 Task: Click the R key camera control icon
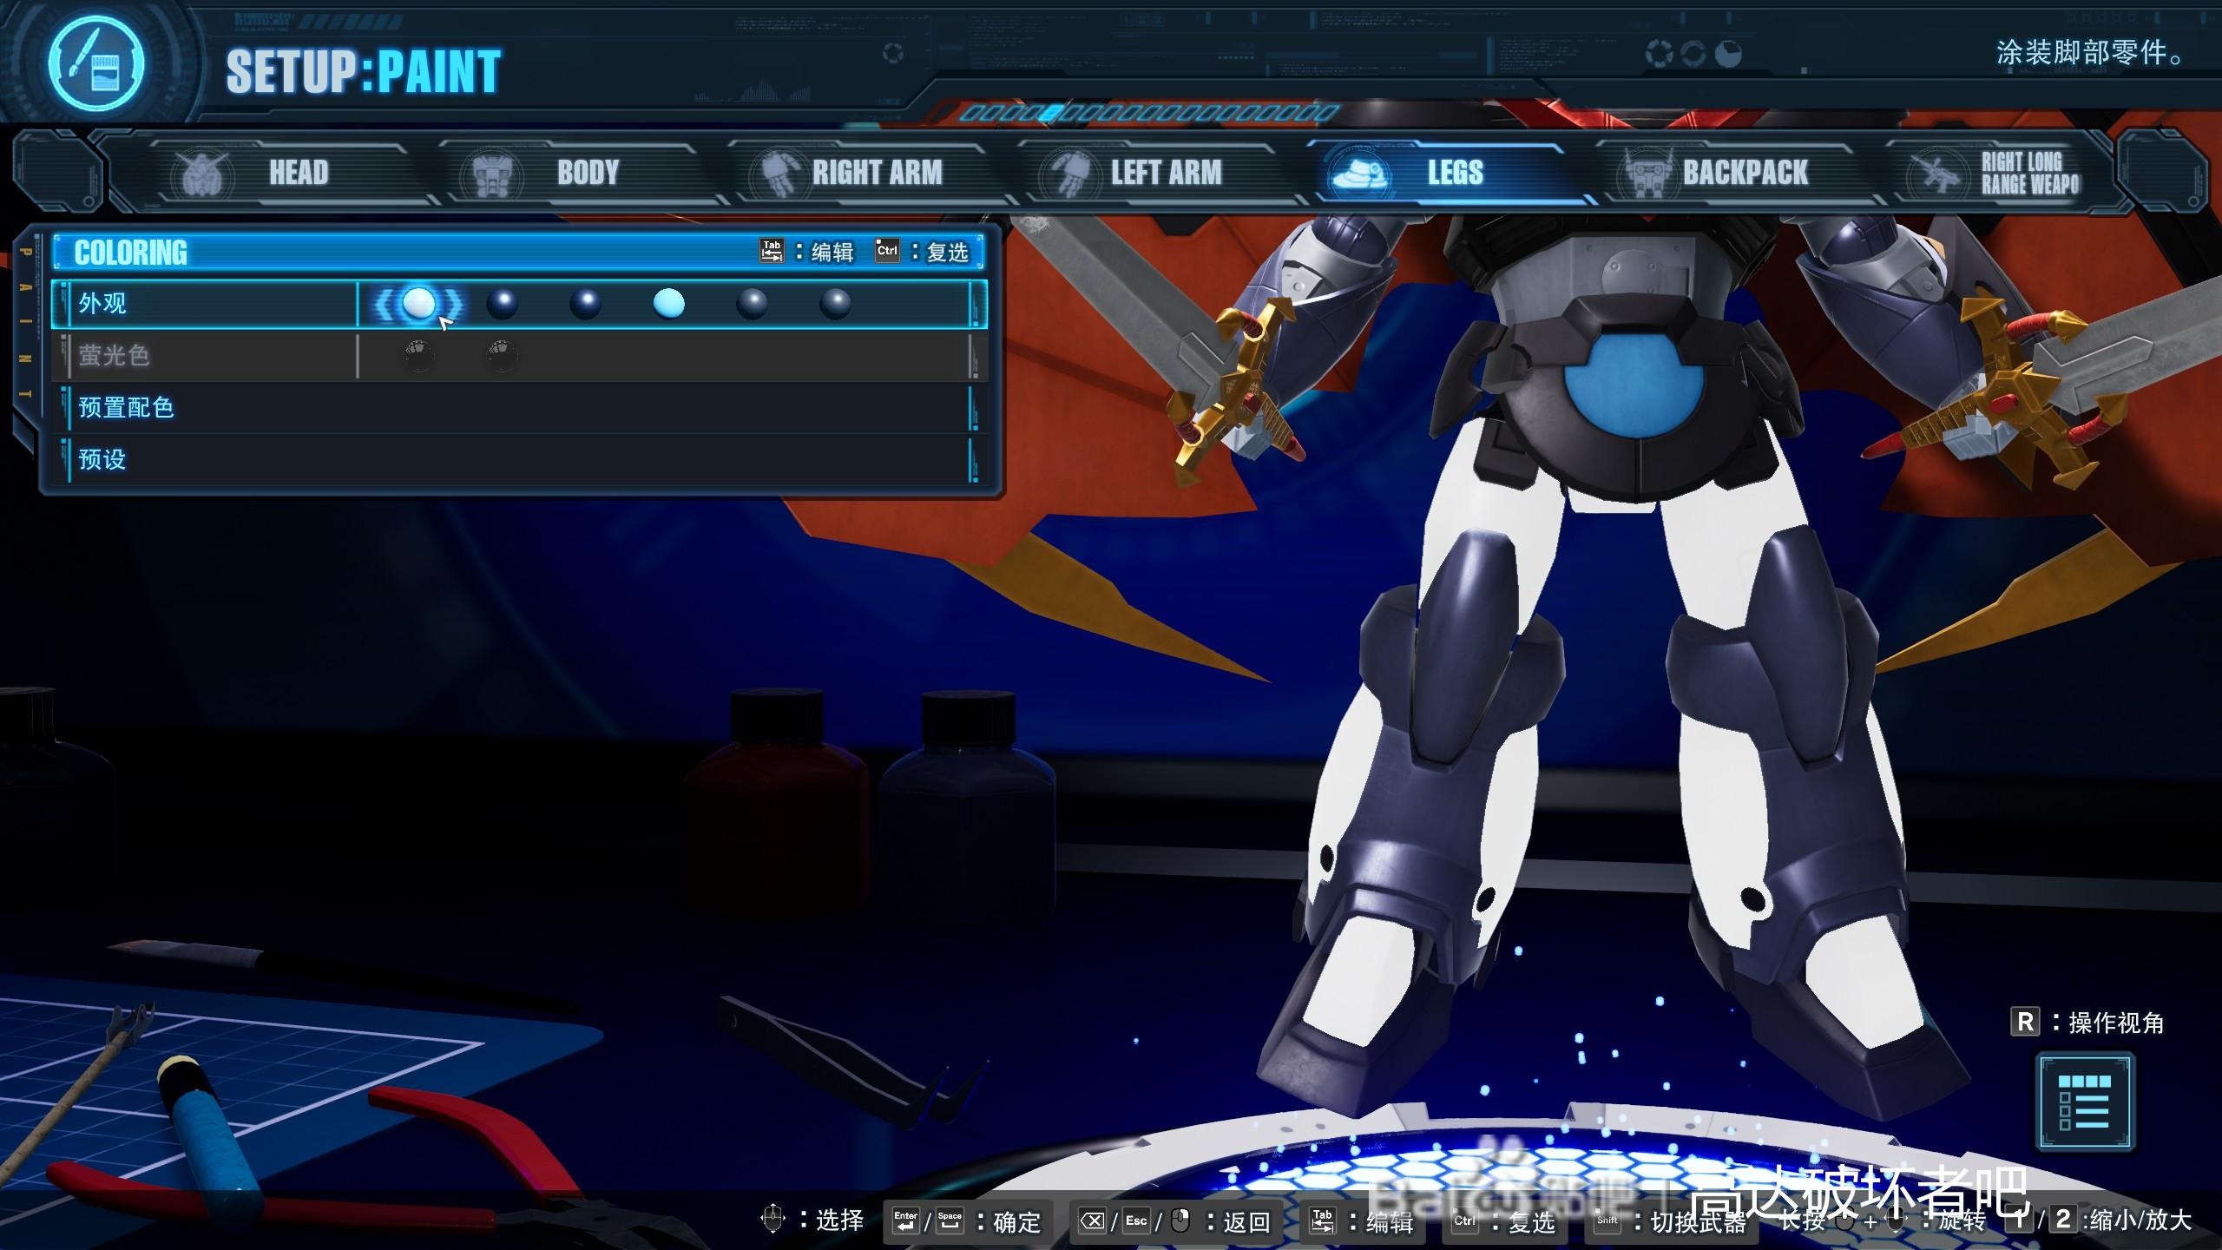tap(2025, 1022)
